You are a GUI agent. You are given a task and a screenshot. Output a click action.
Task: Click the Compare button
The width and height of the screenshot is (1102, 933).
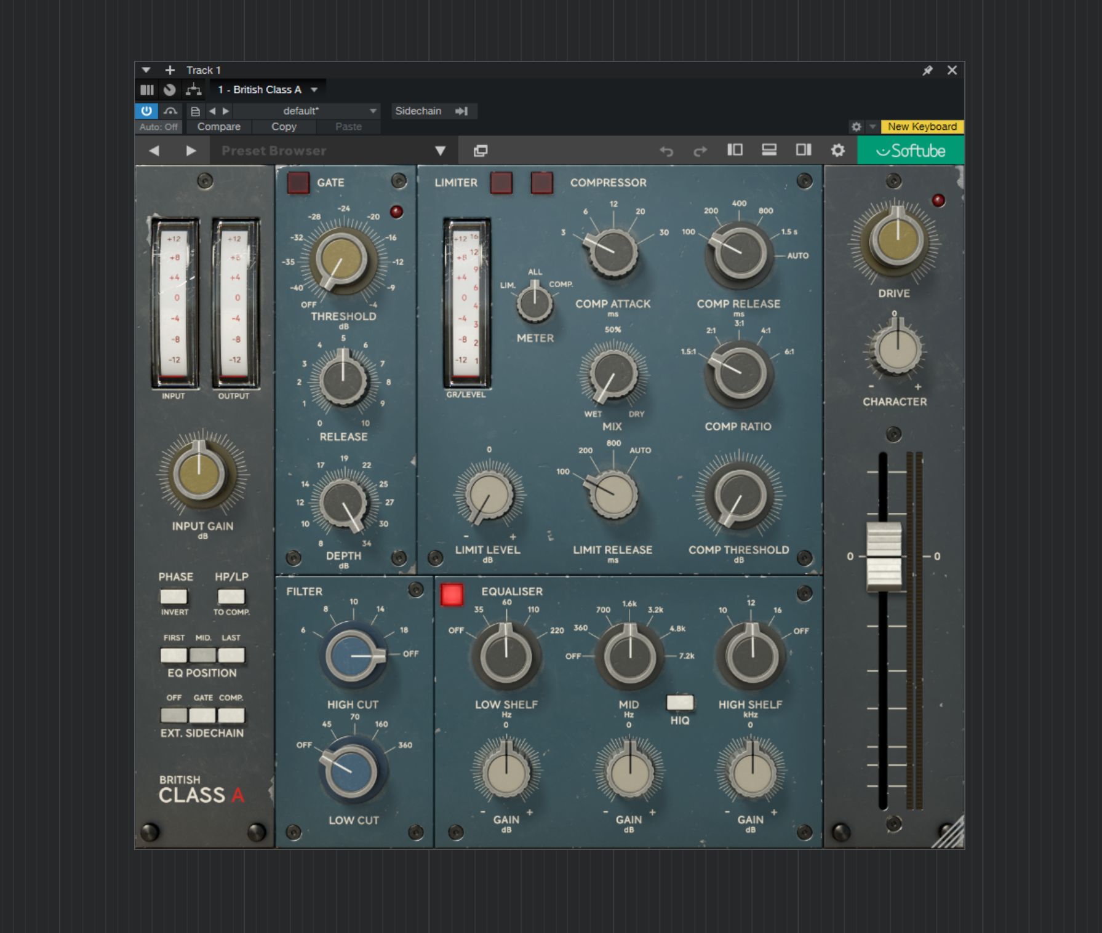tap(218, 127)
